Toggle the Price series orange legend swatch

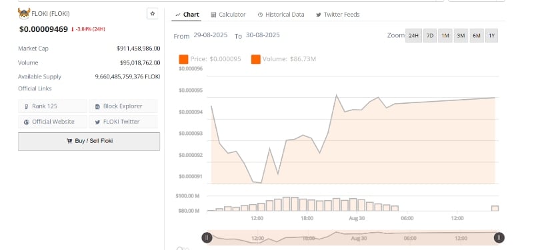point(183,59)
